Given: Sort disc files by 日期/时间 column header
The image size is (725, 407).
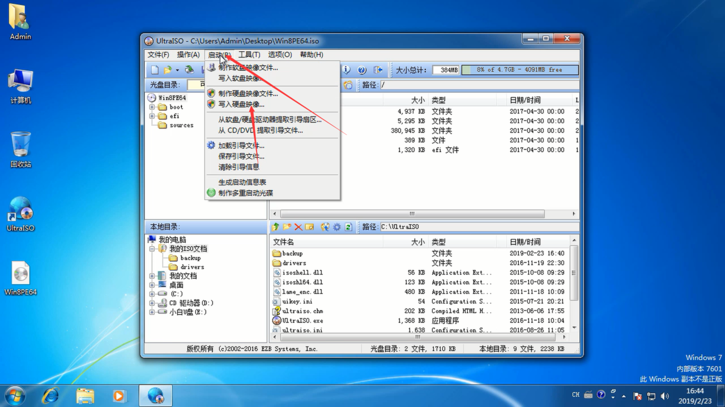Looking at the screenshot, I should [x=540, y=100].
